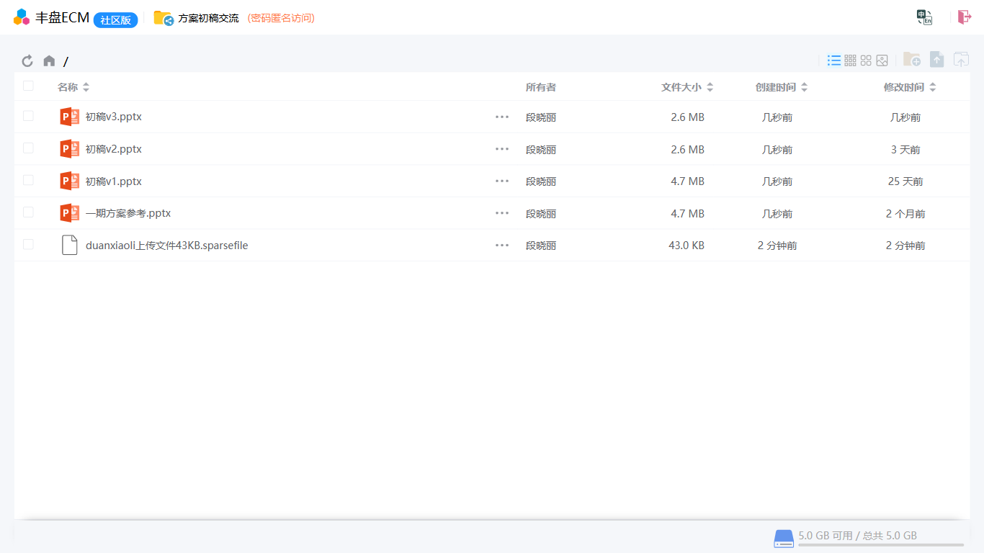The height and width of the screenshot is (553, 984).
Task: Tick the select-all checkbox in the header
Action: tap(28, 86)
